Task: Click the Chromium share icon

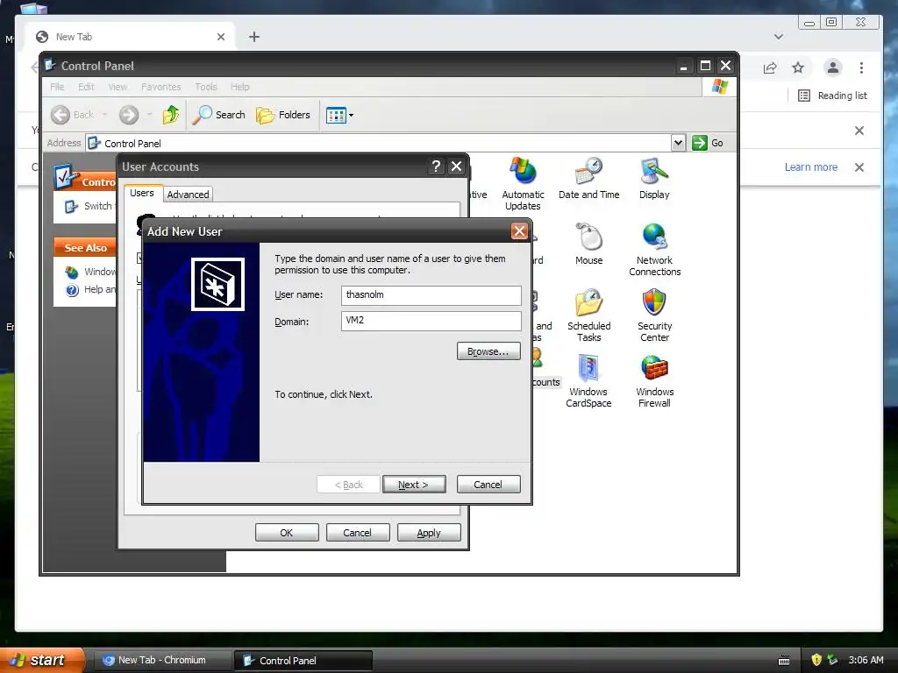Action: click(x=770, y=68)
